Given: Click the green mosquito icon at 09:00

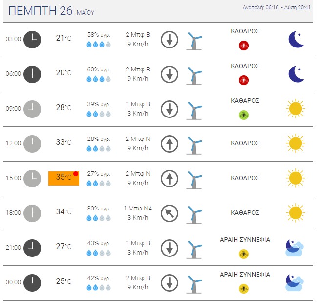Looking at the screenshot, I should click(x=244, y=115).
